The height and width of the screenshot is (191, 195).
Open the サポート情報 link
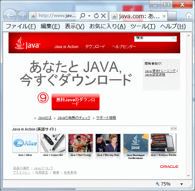coord(106,118)
